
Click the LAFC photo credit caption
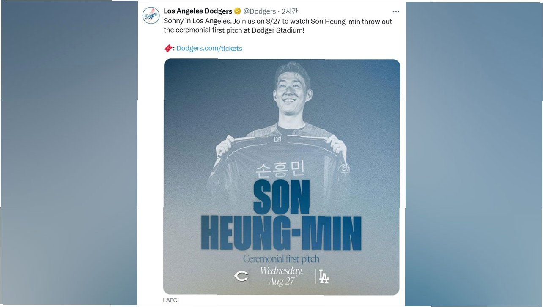click(170, 300)
